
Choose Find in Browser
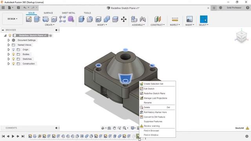pos(157,130)
